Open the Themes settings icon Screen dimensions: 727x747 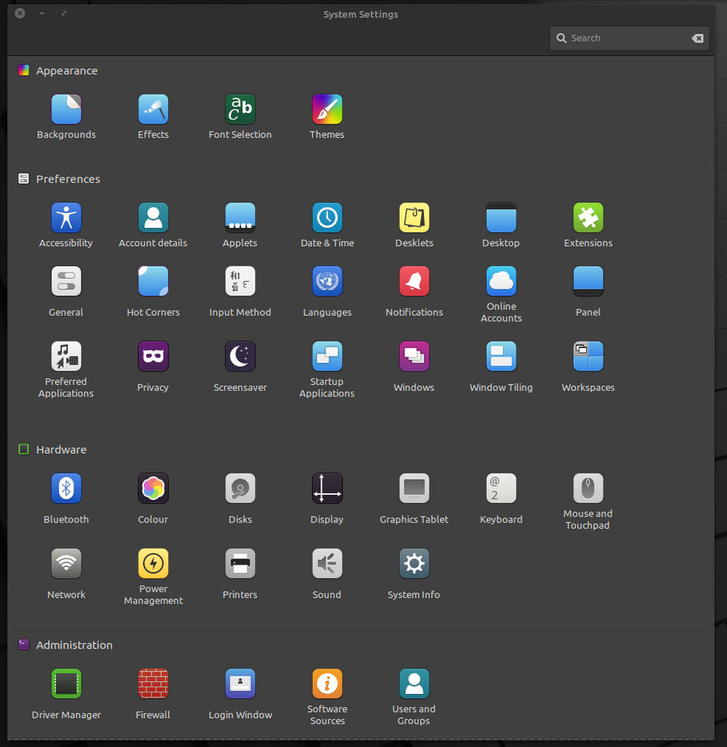pyautogui.click(x=327, y=110)
